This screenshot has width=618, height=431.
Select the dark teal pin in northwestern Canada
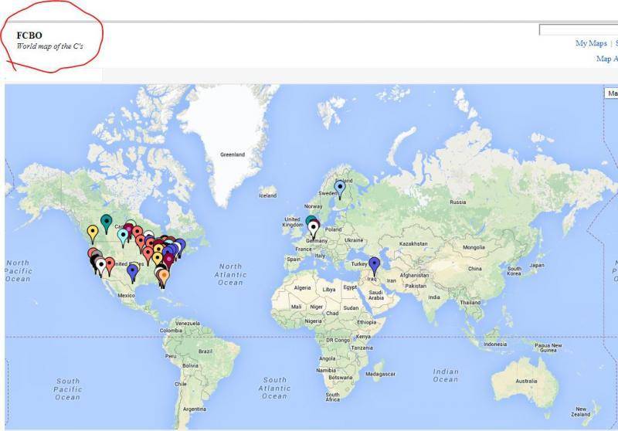pyautogui.click(x=107, y=222)
